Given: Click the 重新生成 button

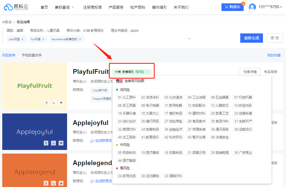Looking at the screenshot, I should click(251, 38).
